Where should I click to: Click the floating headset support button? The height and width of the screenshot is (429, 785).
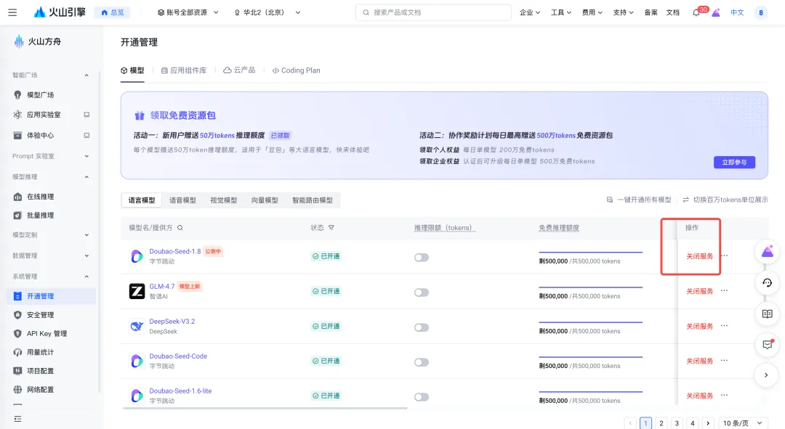[767, 283]
